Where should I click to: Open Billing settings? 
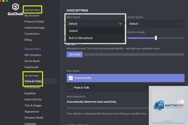(28, 40)
